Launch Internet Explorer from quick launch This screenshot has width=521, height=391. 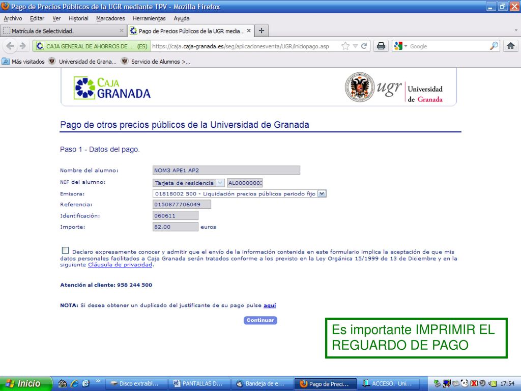pyautogui.click(x=74, y=384)
